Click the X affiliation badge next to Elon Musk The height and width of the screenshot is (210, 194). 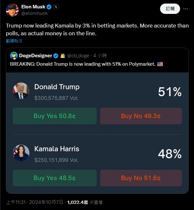pos(56,7)
